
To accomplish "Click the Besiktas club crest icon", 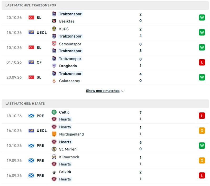I will pyautogui.click(x=54, y=21).
